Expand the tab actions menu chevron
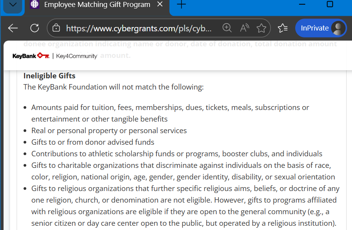Viewport: 352px width, 230px height. point(13,5)
